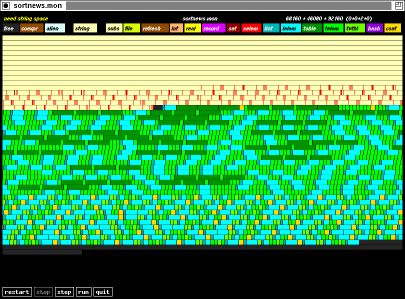The image size is (405, 299).
Task: Select the 'refresh' legend swatch
Action: tap(155, 28)
